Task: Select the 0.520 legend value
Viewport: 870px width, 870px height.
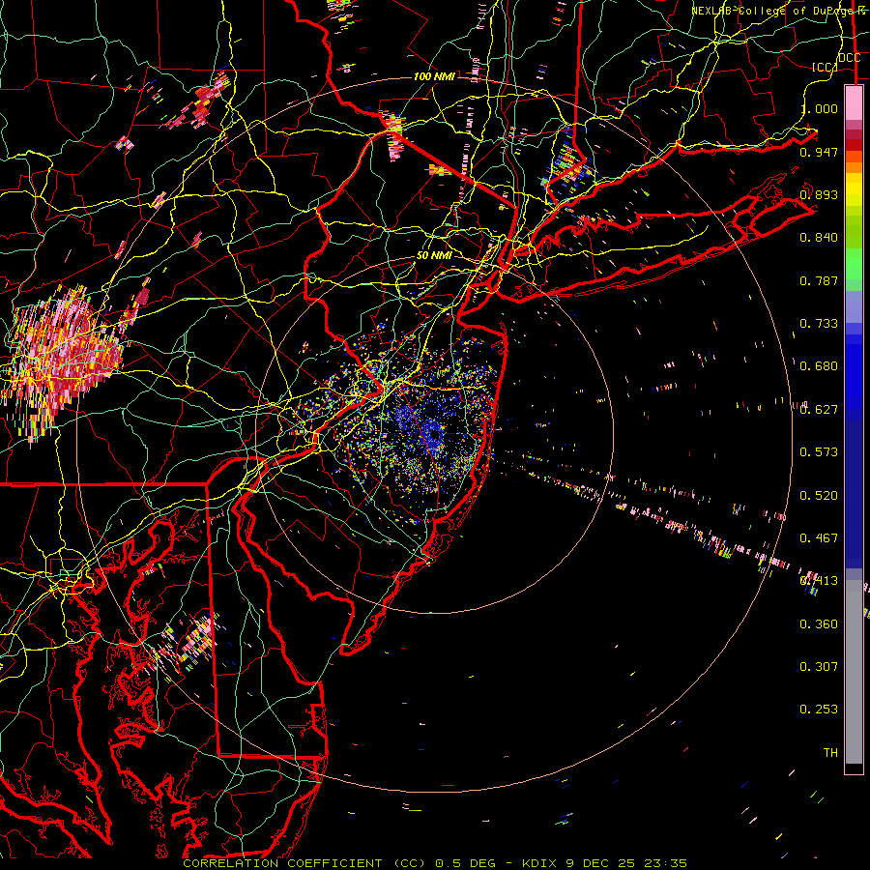Action: tap(819, 496)
